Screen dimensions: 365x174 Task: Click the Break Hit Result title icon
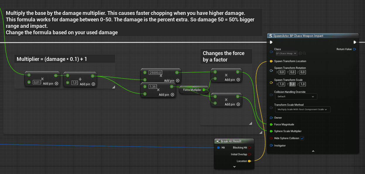pyautogui.click(x=218, y=141)
